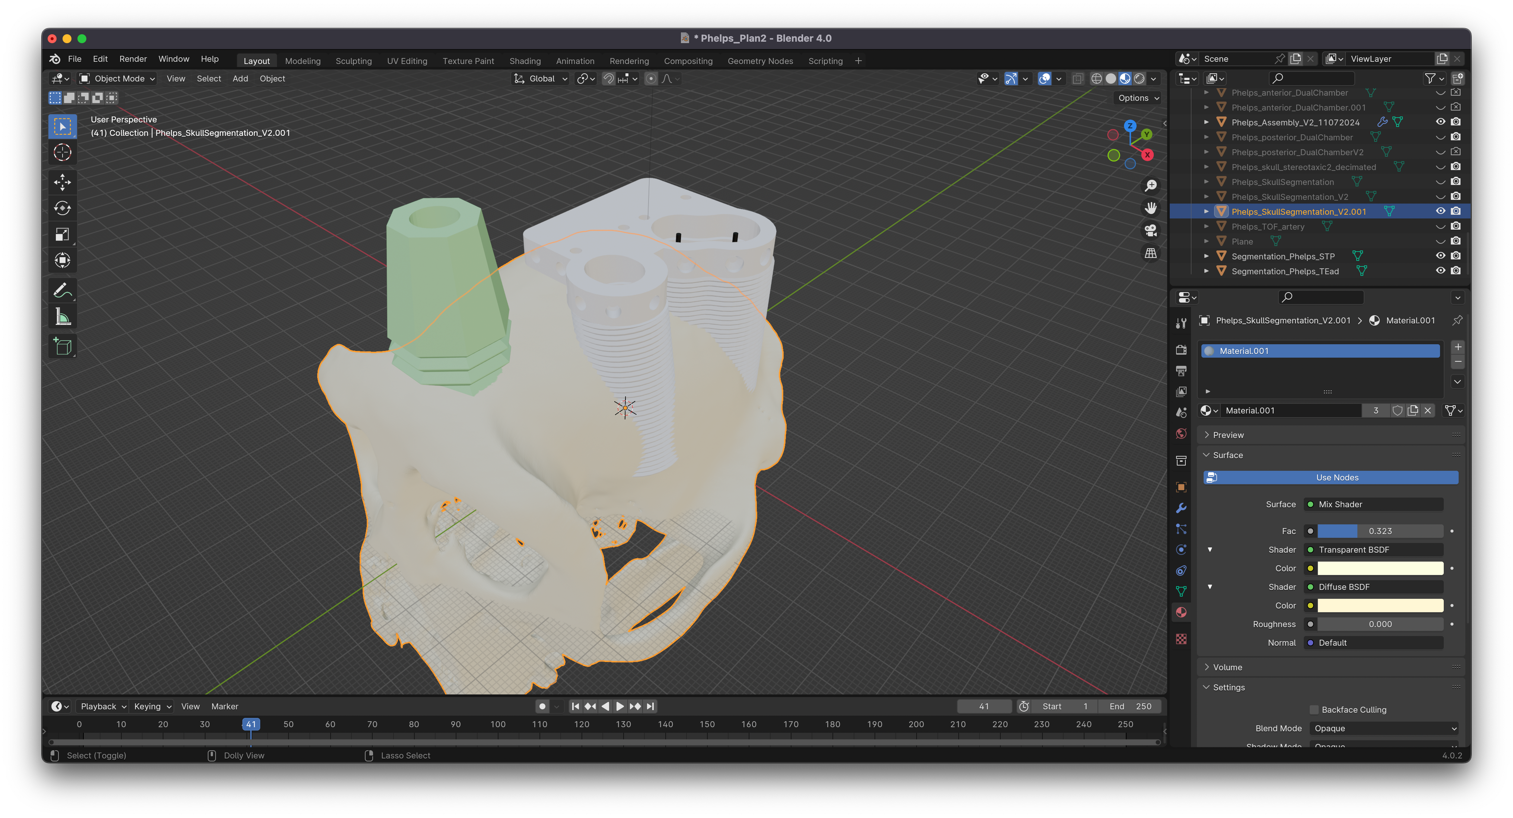
Task: Switch perspective/orthographic grid icon
Action: tap(1150, 253)
